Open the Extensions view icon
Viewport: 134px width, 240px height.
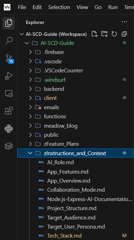(x=9, y=111)
